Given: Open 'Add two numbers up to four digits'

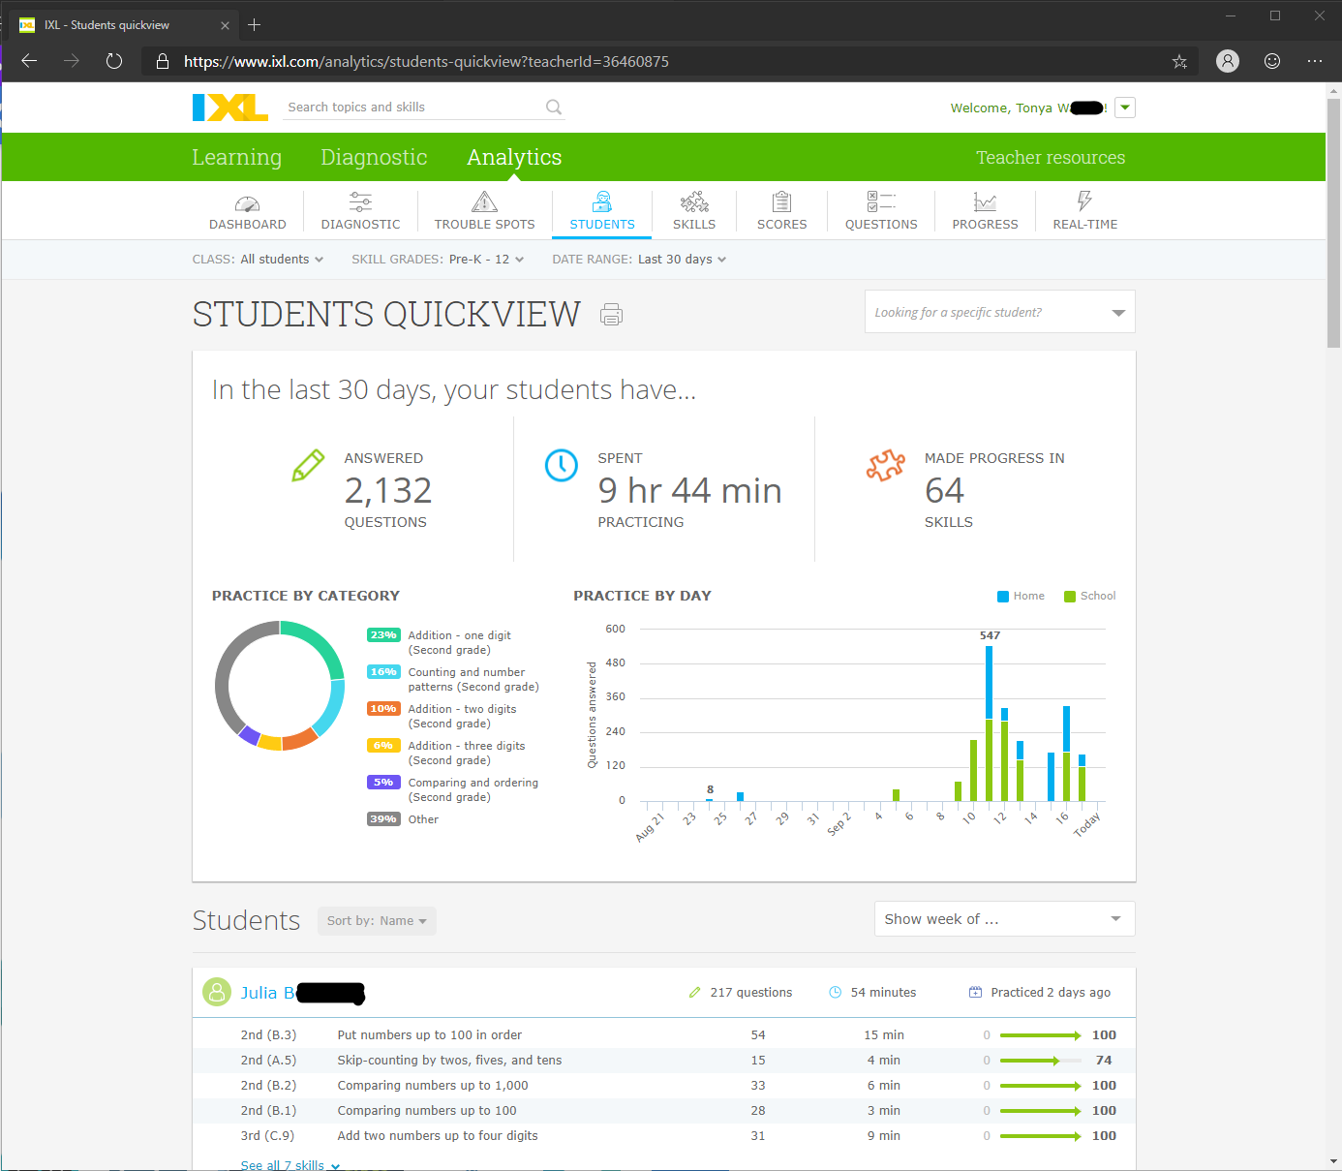Looking at the screenshot, I should 438,1136.
